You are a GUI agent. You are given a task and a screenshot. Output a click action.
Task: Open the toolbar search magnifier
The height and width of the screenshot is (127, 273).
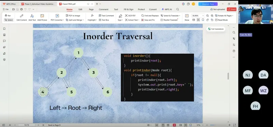click(177, 10)
